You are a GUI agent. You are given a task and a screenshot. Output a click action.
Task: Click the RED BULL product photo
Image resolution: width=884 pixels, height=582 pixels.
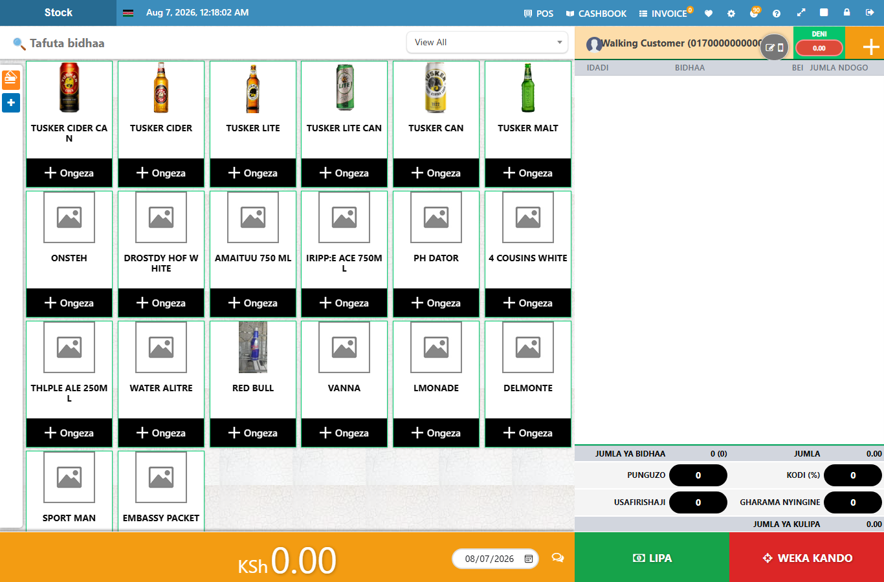point(253,348)
